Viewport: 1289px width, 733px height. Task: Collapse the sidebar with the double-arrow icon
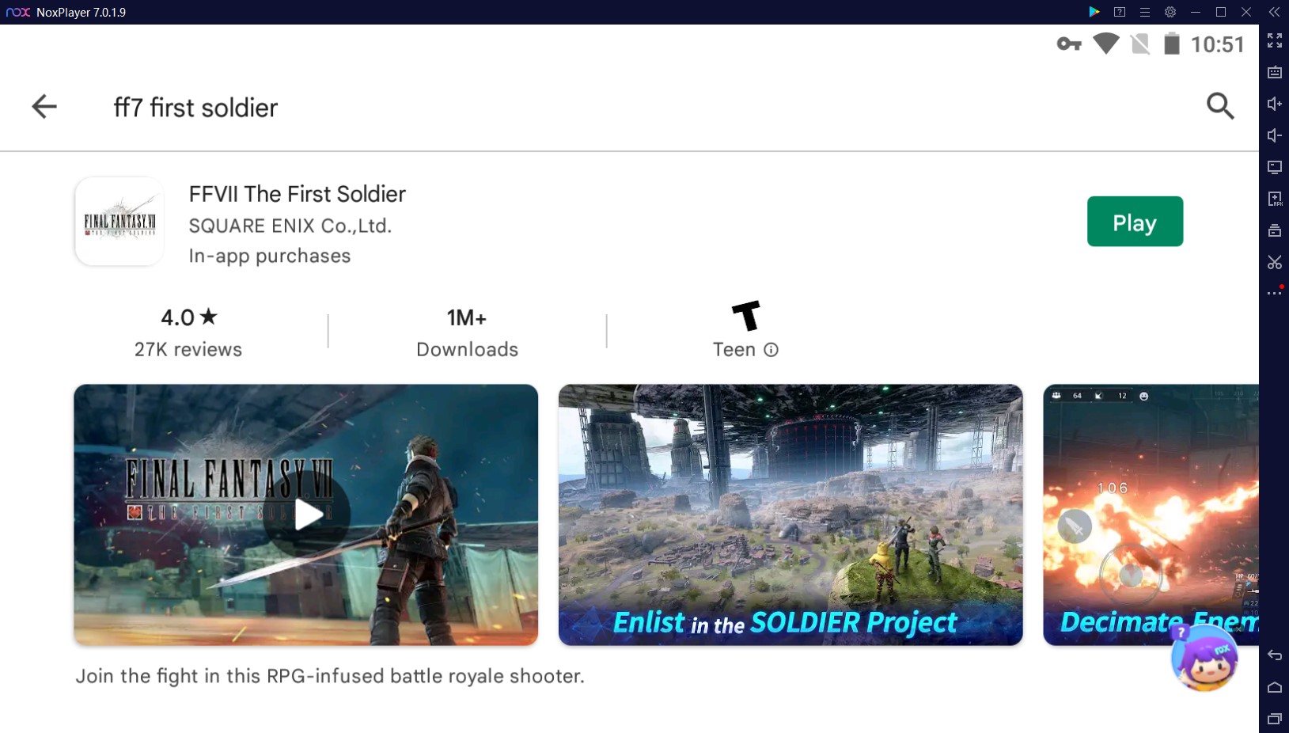click(x=1274, y=12)
